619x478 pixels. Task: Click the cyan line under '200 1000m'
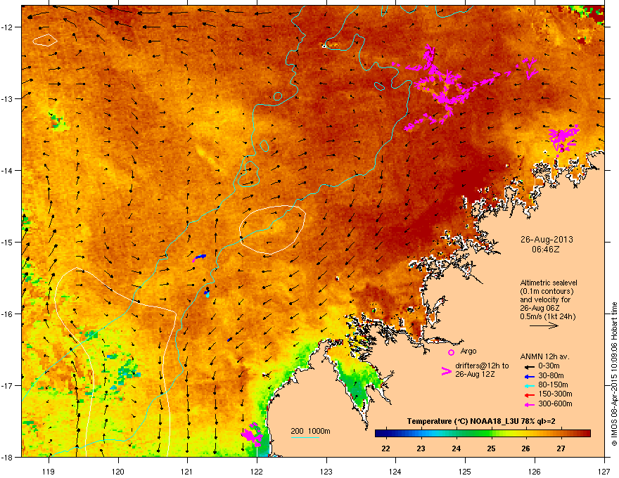click(305, 437)
